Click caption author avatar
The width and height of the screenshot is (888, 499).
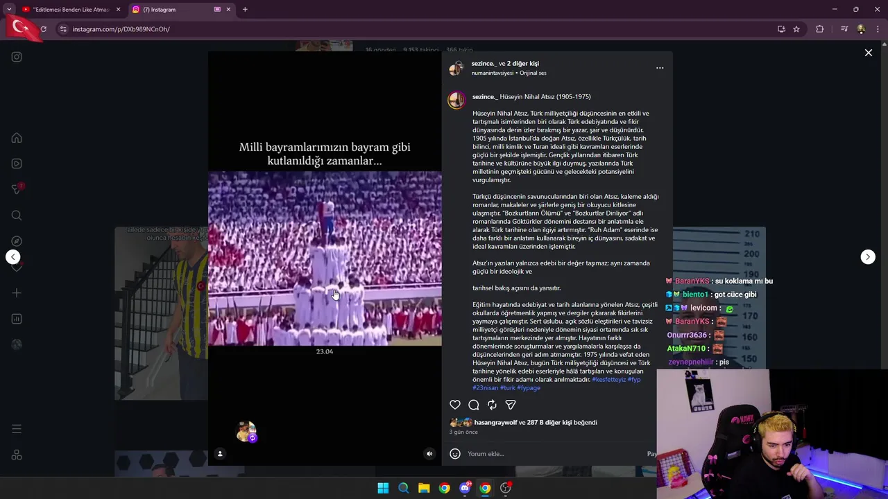click(456, 100)
